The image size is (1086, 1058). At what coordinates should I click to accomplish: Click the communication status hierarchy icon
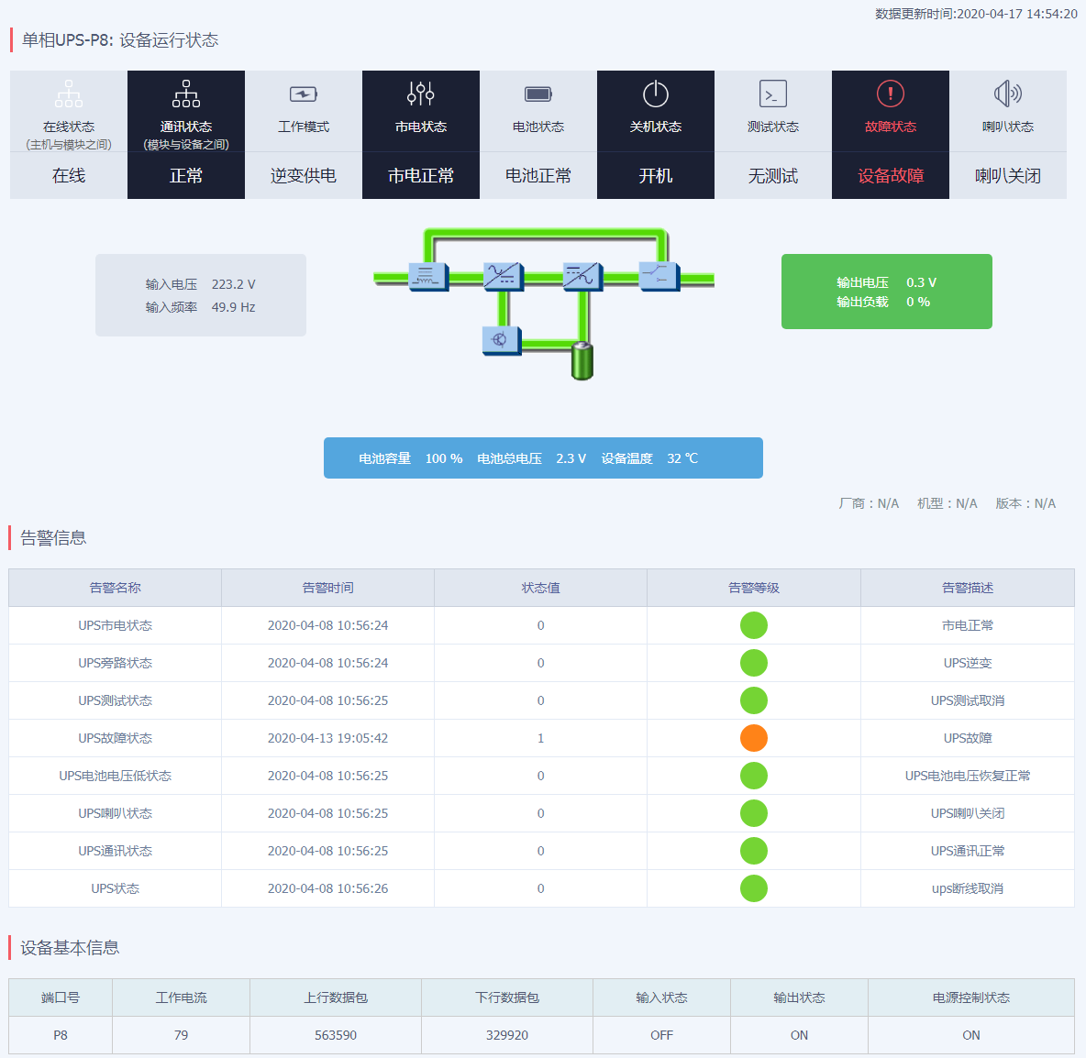tap(186, 94)
